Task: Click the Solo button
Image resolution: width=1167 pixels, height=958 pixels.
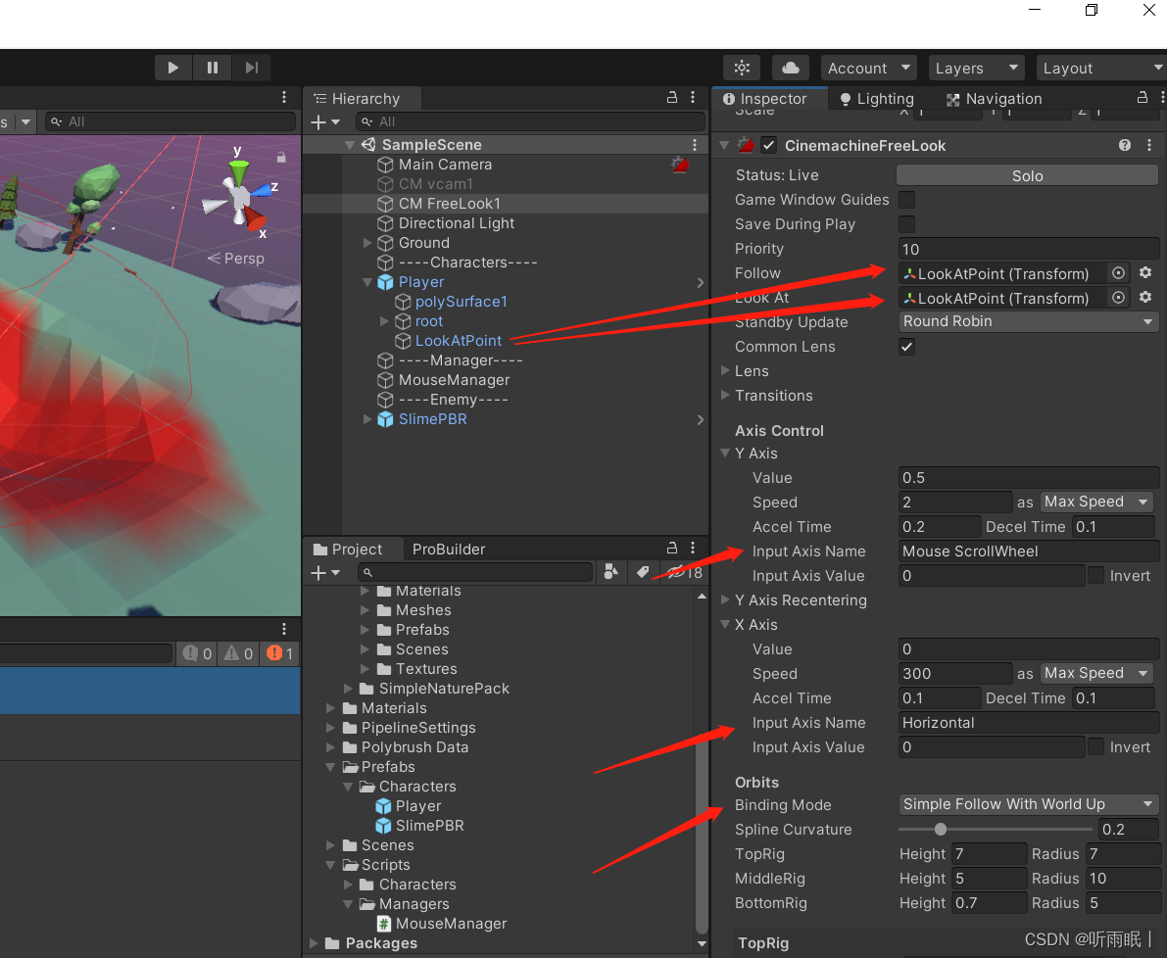Action: (1027, 175)
